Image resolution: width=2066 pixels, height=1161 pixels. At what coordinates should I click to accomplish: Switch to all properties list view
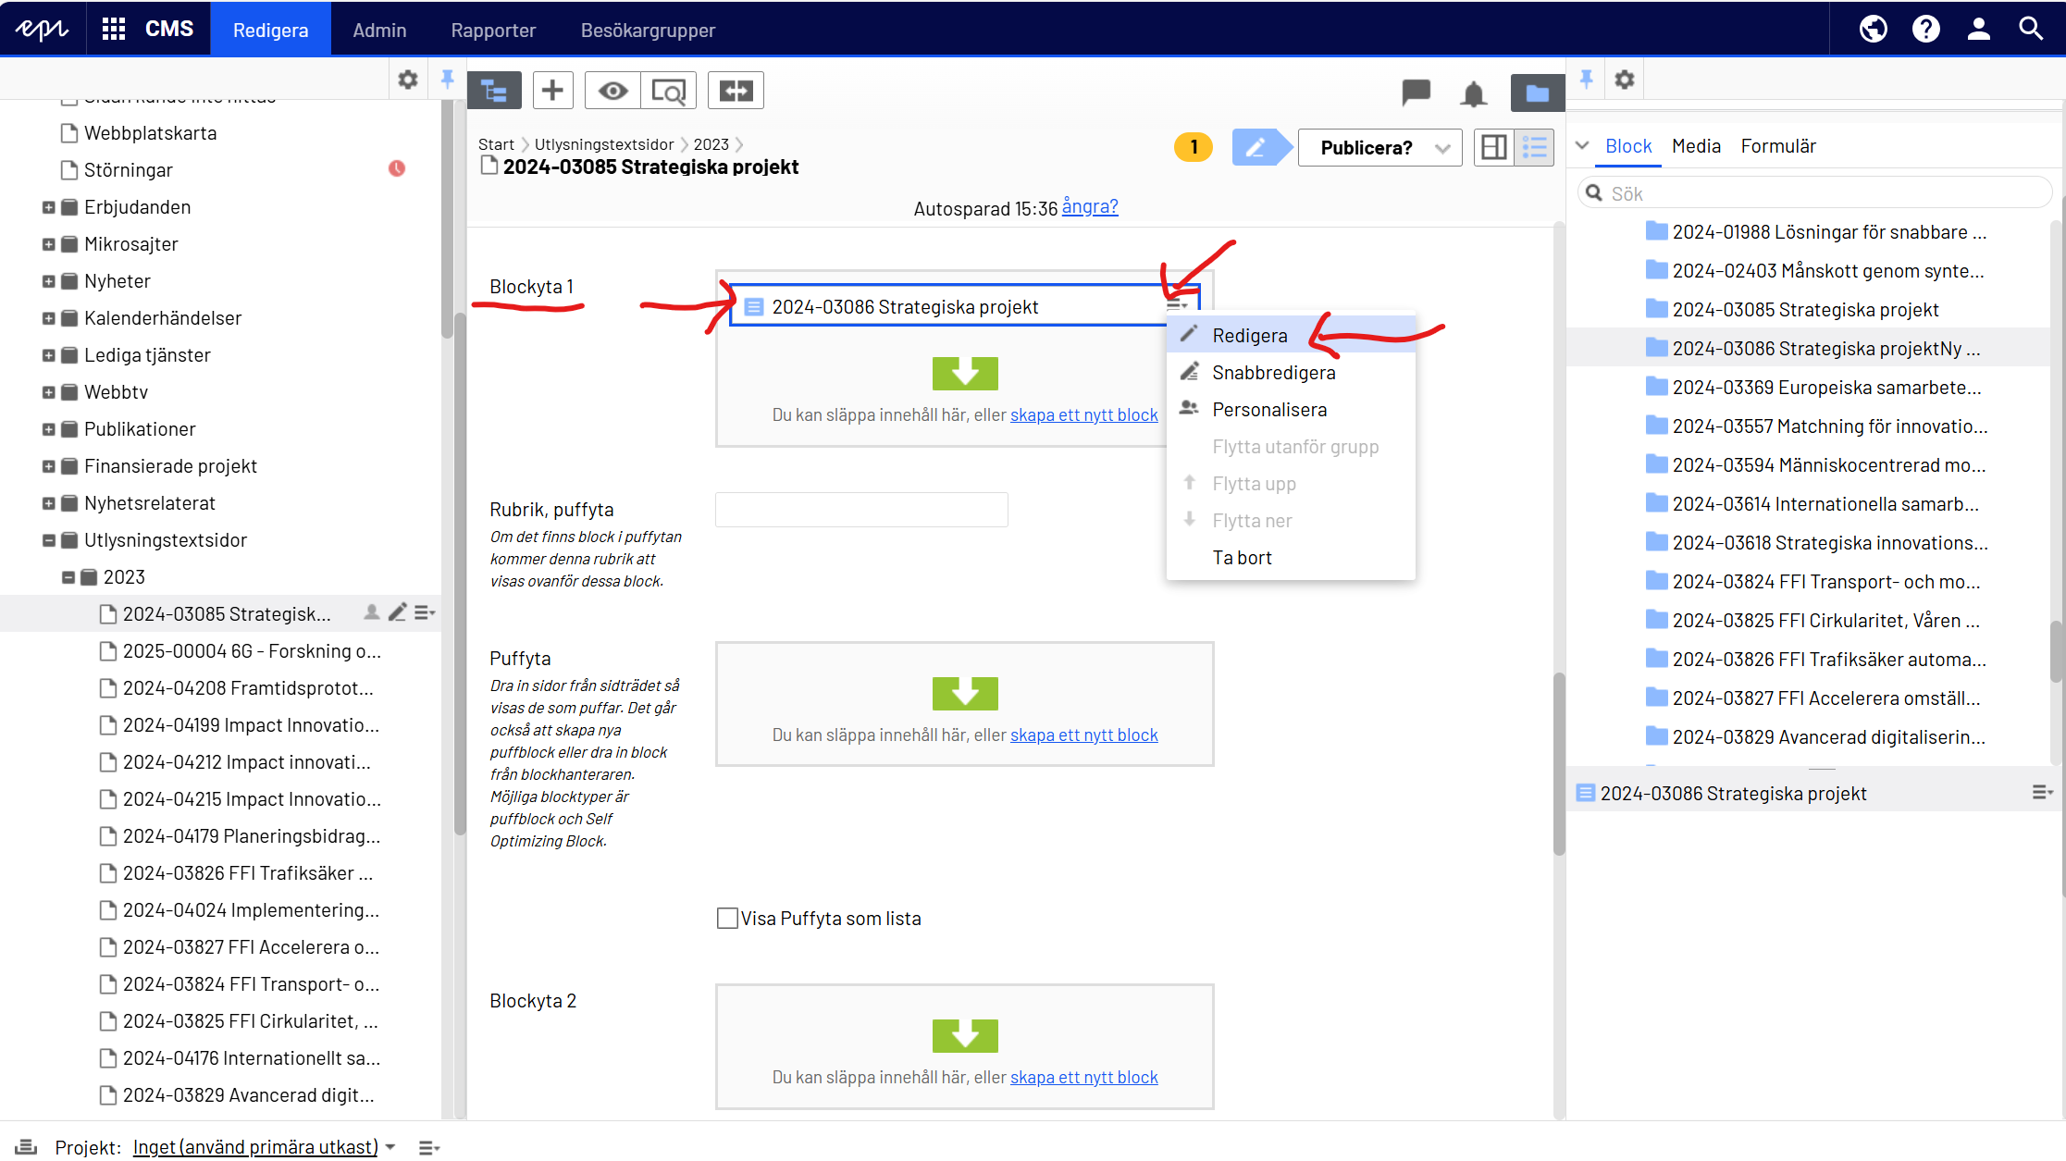1535,148
